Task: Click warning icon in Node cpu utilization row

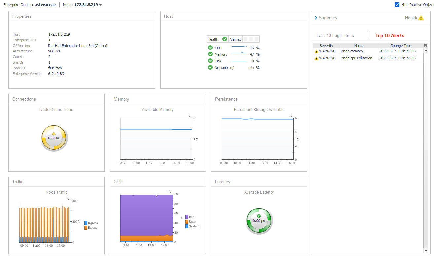Action: 316,58
